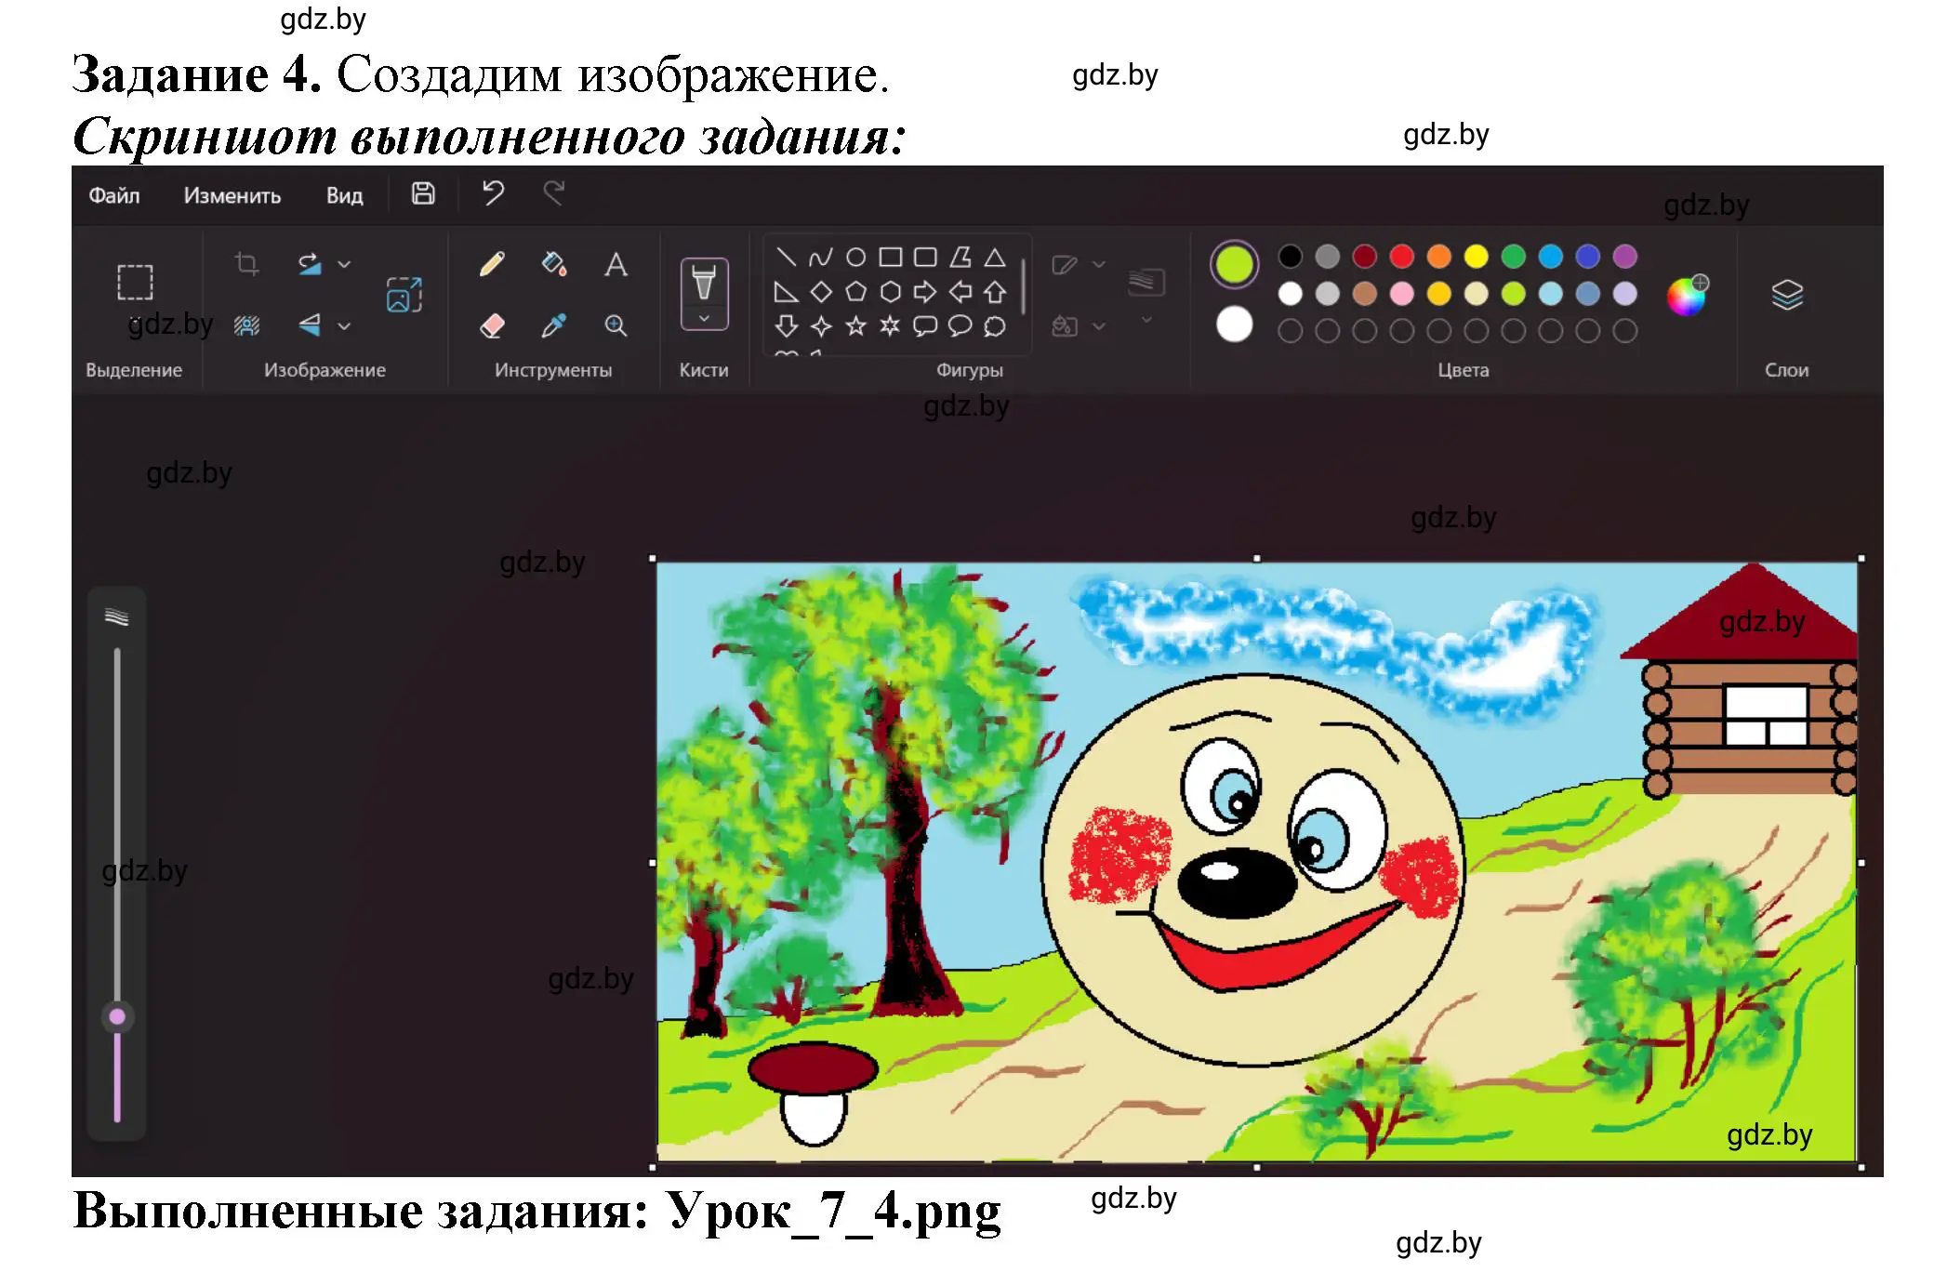Click the Resize image icon
The image size is (1934, 1272).
coord(404,295)
